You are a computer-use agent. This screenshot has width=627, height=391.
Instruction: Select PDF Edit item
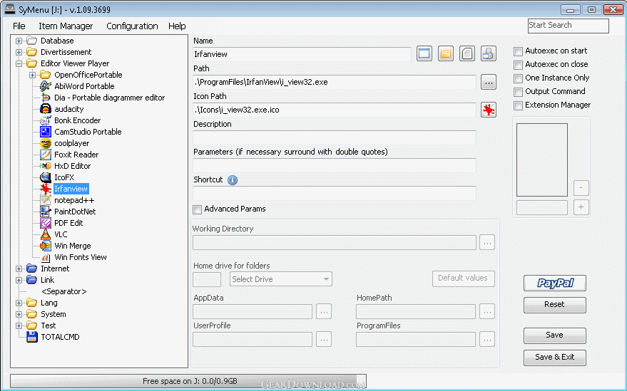click(x=68, y=223)
